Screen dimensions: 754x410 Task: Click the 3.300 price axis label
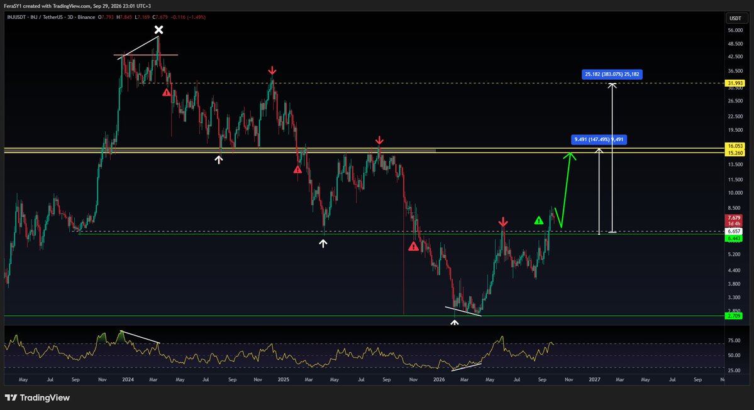(735, 298)
